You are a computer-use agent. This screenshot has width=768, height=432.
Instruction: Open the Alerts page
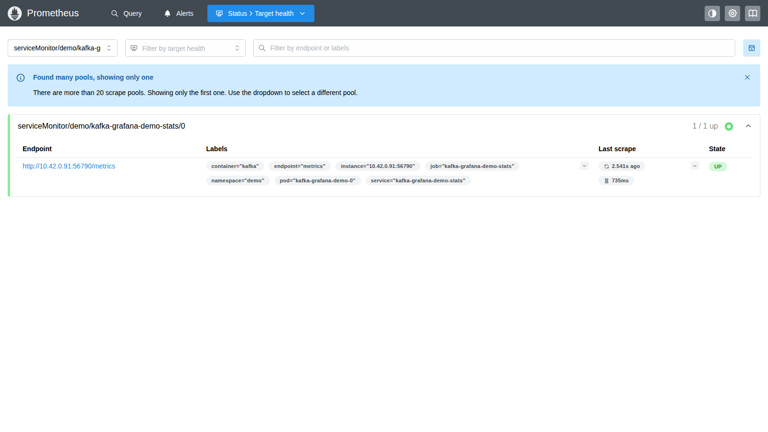(179, 13)
